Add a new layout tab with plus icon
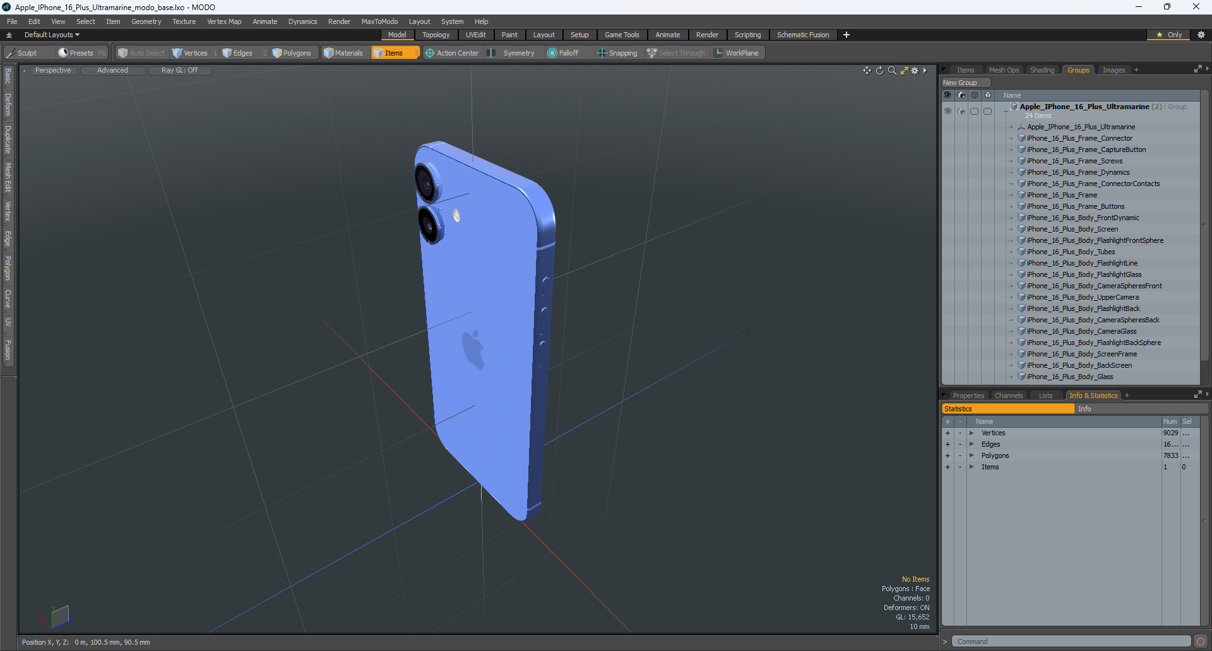 coord(847,35)
